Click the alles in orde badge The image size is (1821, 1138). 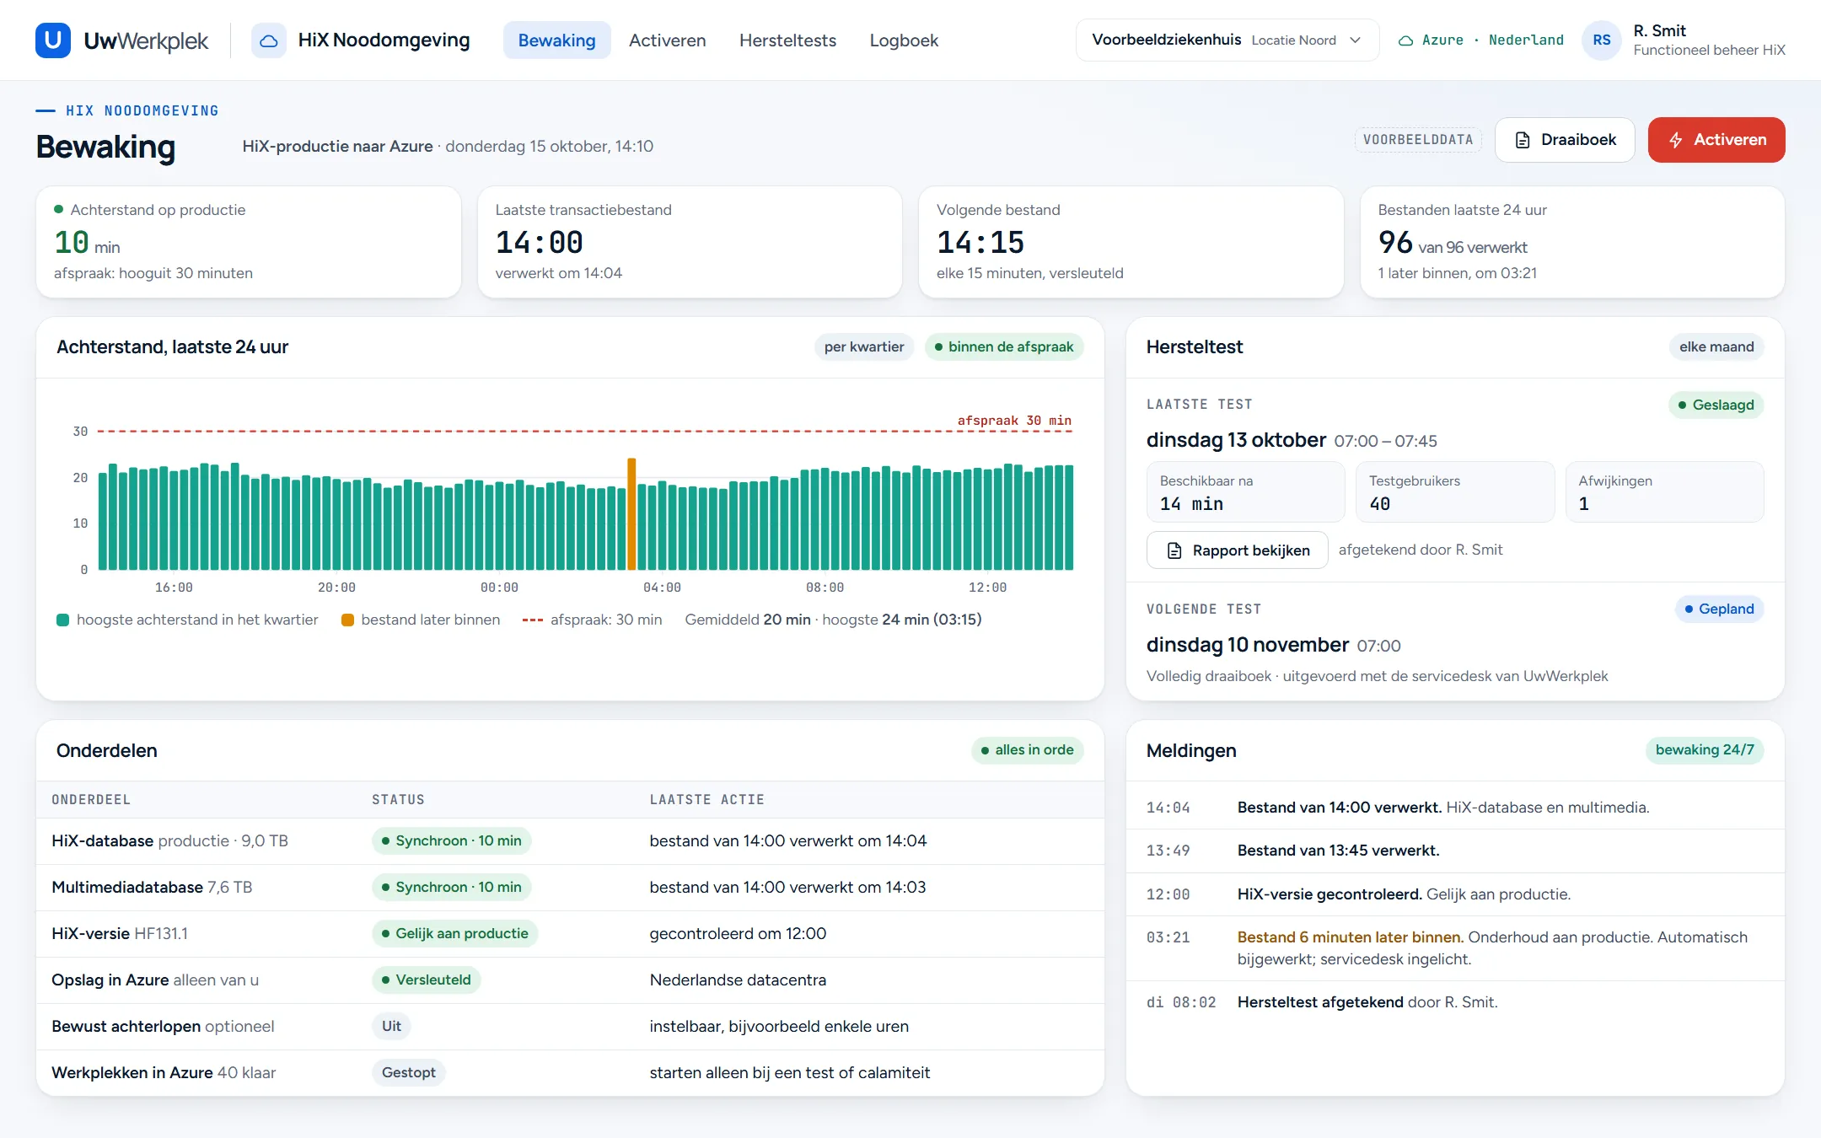[x=1027, y=750]
